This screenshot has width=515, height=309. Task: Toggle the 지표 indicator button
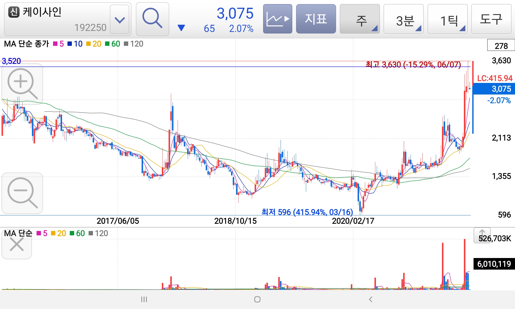click(316, 19)
